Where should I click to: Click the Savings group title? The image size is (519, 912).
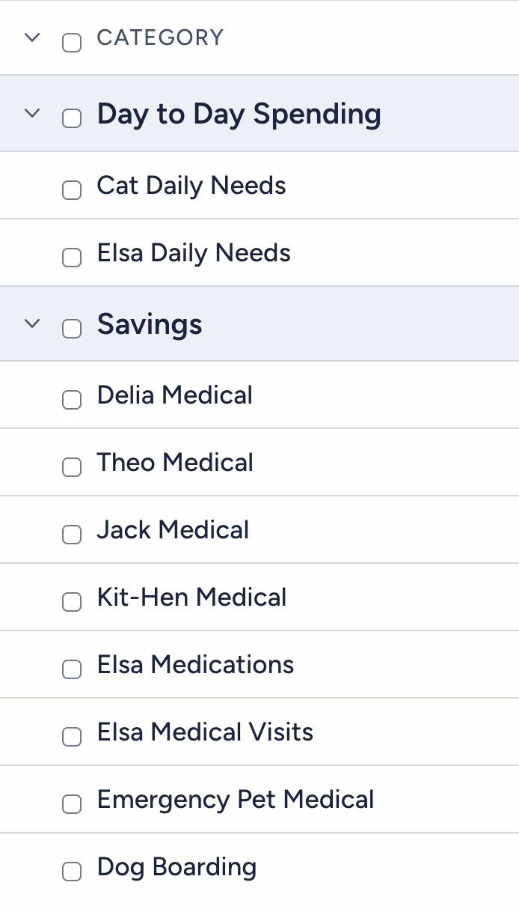point(150,324)
